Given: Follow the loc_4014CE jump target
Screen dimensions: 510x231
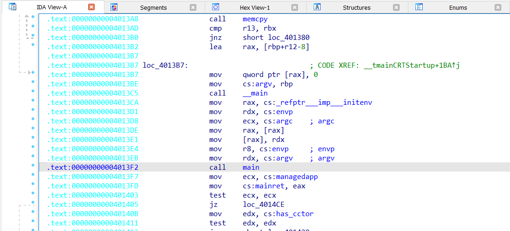Looking at the screenshot, I should pyautogui.click(x=264, y=205).
